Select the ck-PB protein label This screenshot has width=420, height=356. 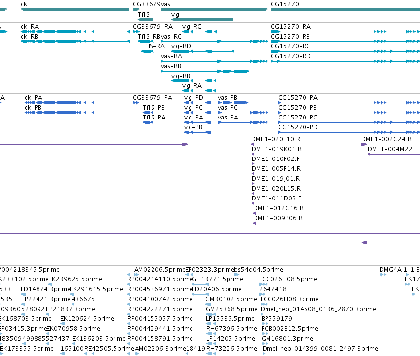coord(33,108)
